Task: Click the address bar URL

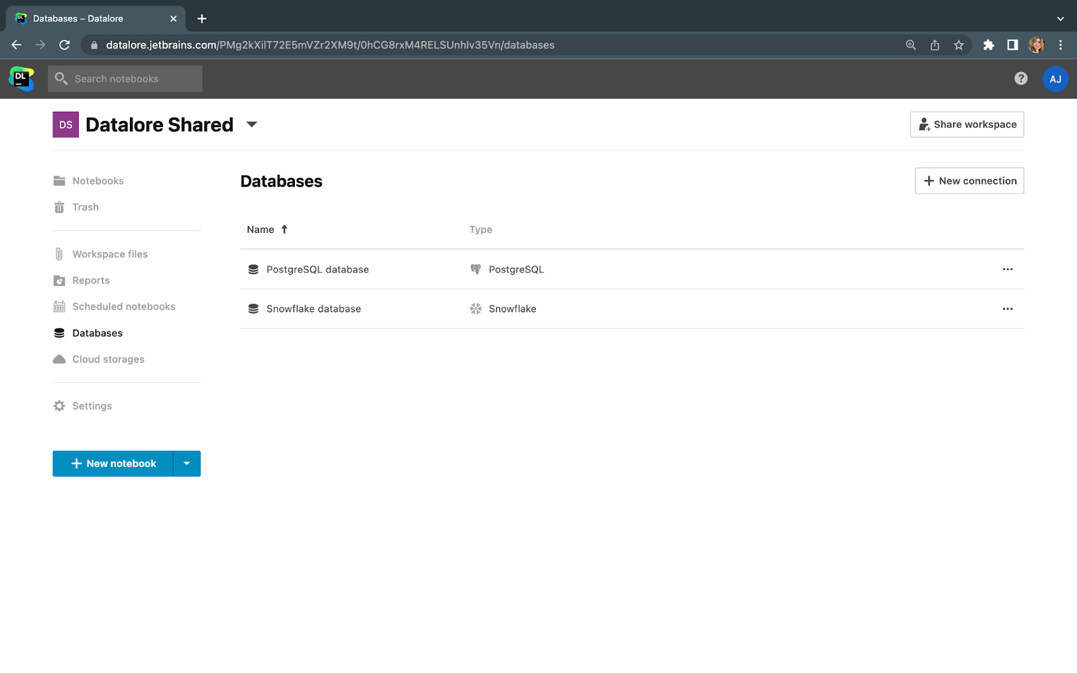Action: (x=330, y=45)
